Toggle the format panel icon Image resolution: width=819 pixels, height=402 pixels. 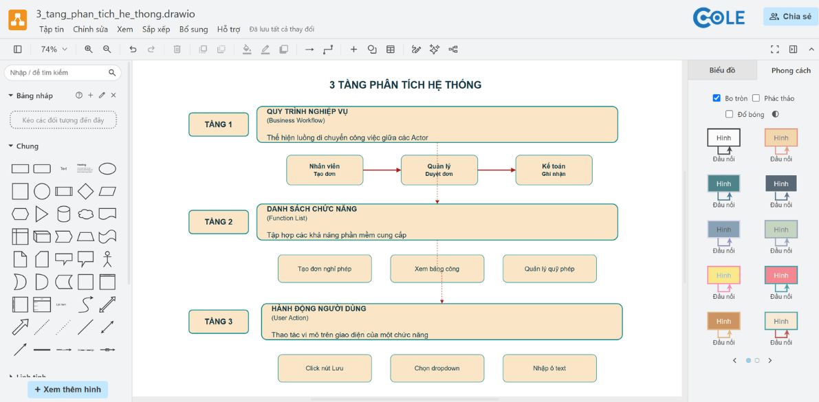pos(794,49)
